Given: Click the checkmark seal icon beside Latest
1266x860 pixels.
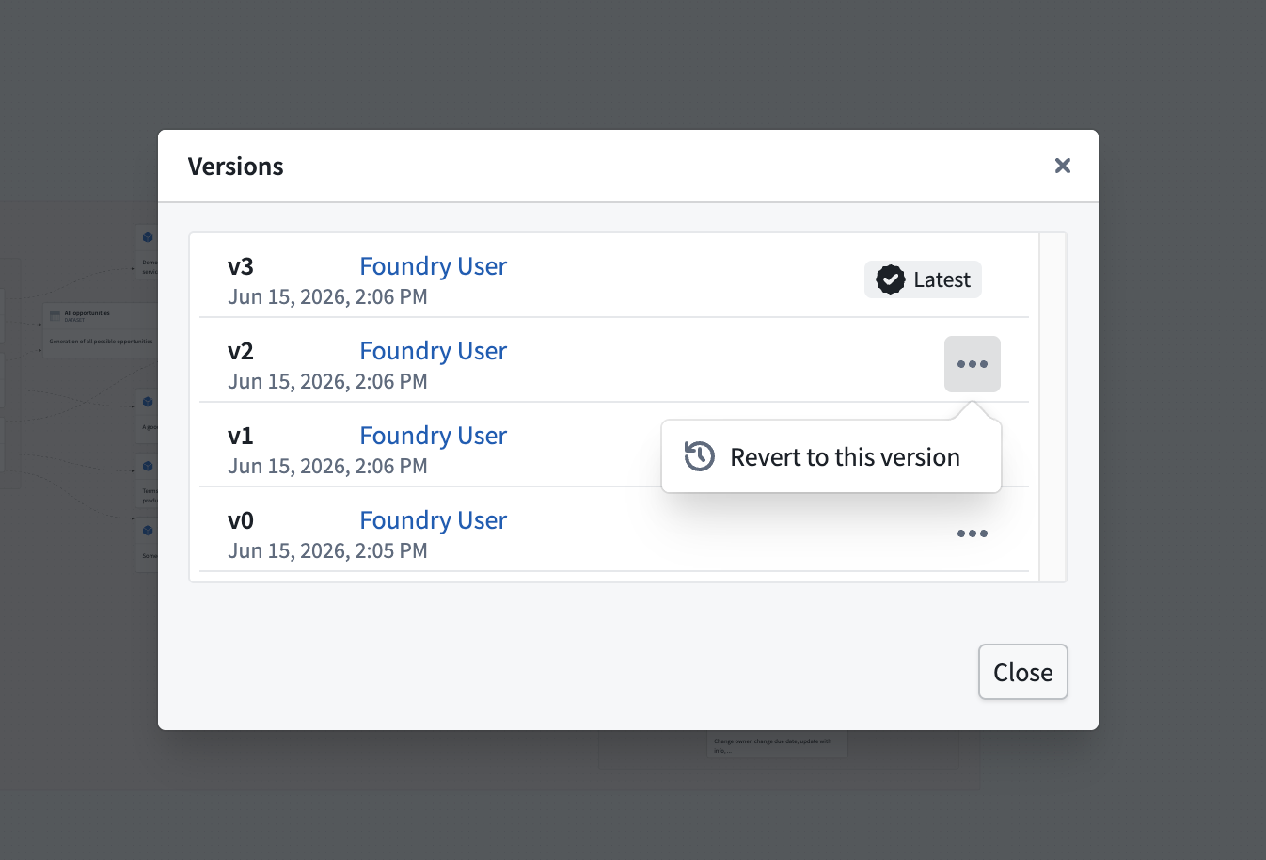Looking at the screenshot, I should [x=890, y=279].
